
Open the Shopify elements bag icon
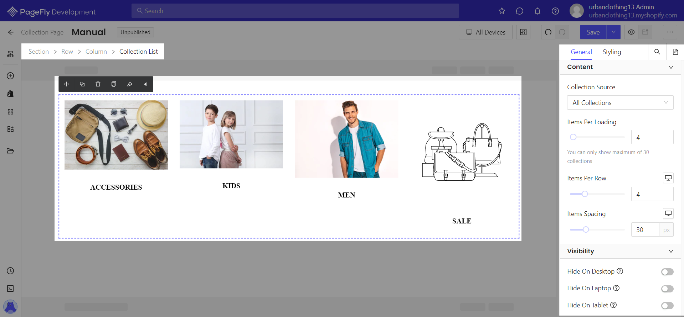[x=10, y=94]
